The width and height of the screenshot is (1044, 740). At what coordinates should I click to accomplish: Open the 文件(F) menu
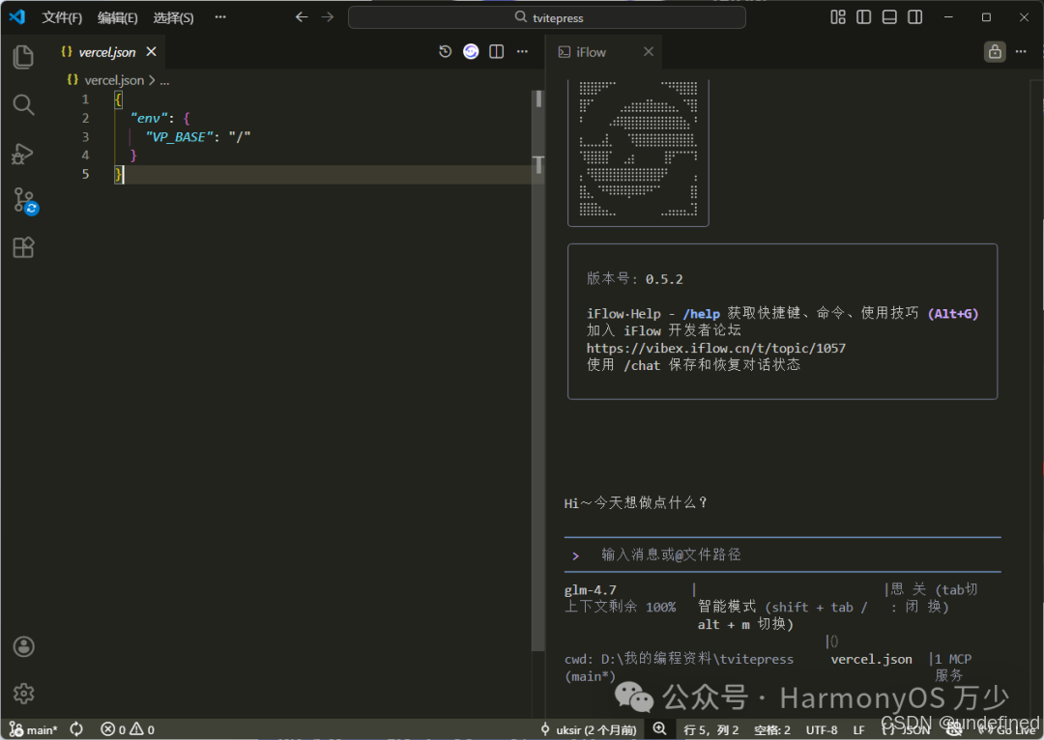[x=62, y=17]
